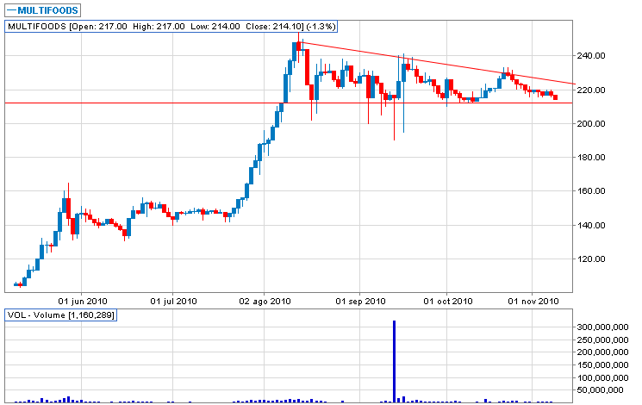The height and width of the screenshot is (405, 642).
Task: Click the 220.00 price axis label
Action: [591, 90]
